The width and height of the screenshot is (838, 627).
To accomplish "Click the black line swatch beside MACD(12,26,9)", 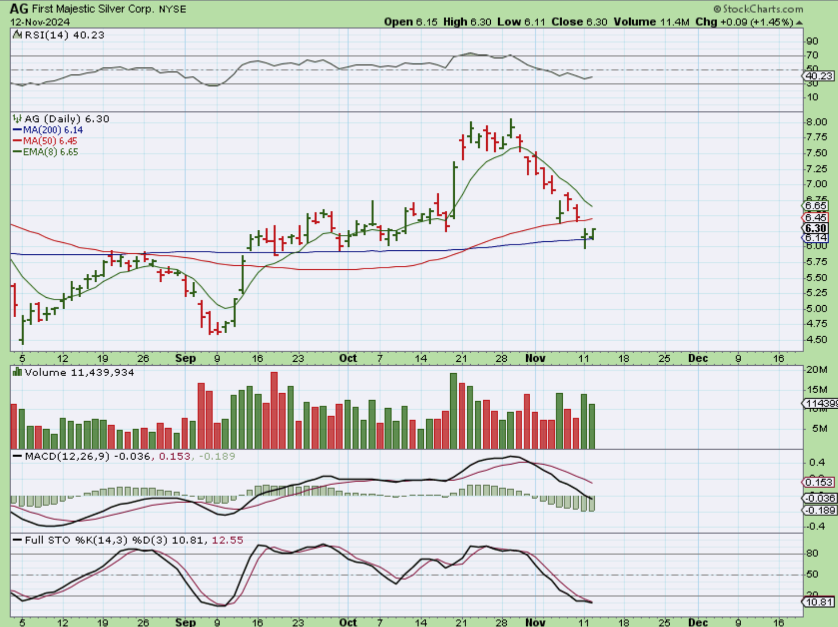I will (17, 456).
